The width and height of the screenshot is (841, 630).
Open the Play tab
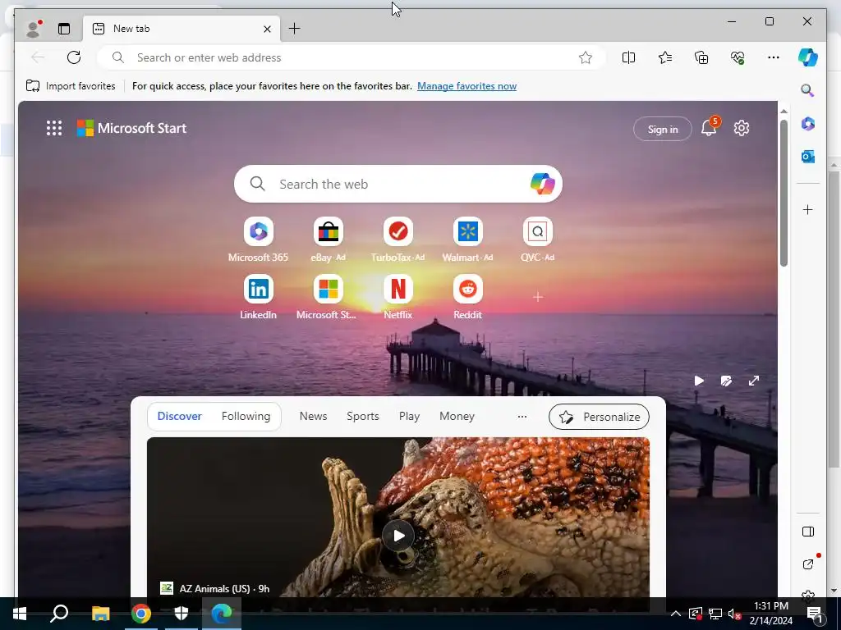point(409,416)
